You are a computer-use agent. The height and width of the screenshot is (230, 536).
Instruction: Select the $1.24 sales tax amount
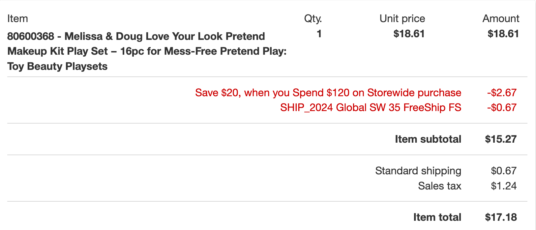503,186
